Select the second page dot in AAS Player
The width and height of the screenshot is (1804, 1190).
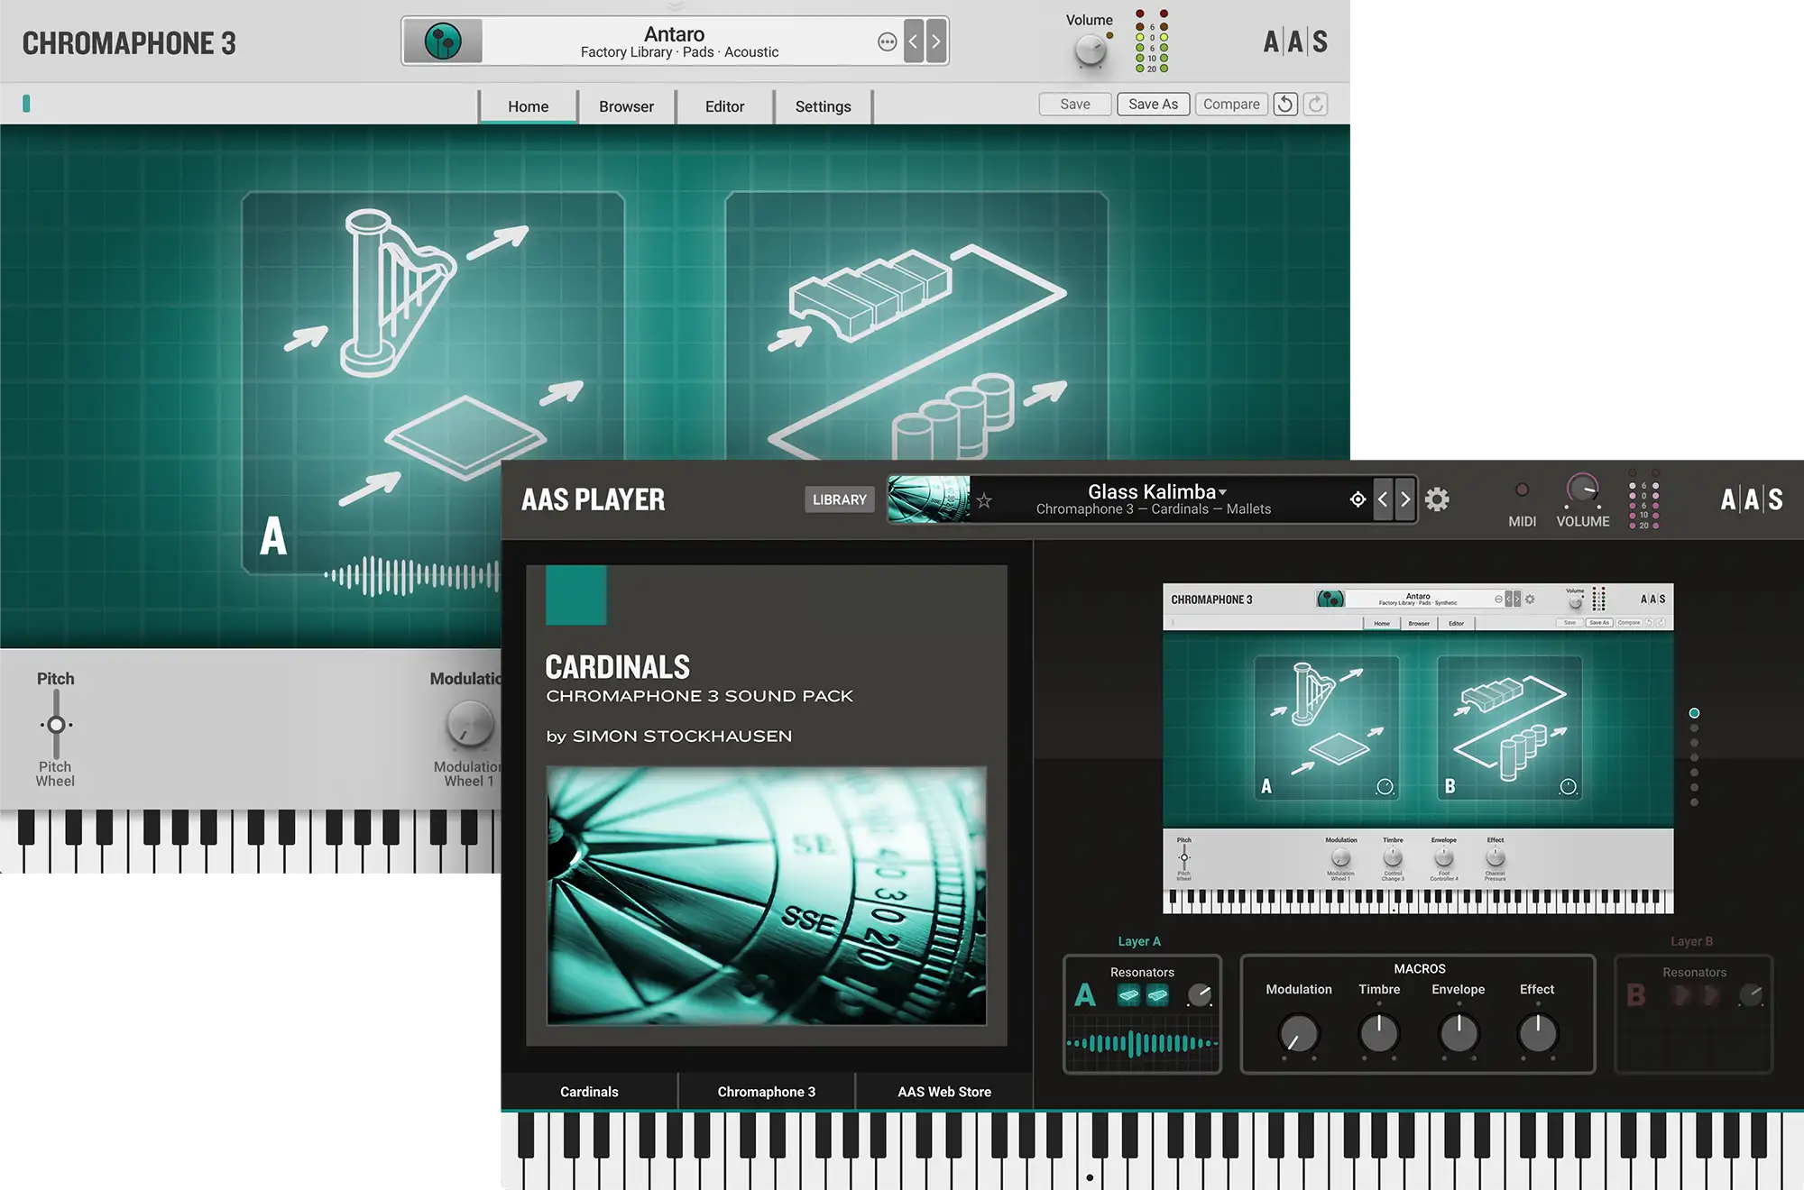point(1694,728)
